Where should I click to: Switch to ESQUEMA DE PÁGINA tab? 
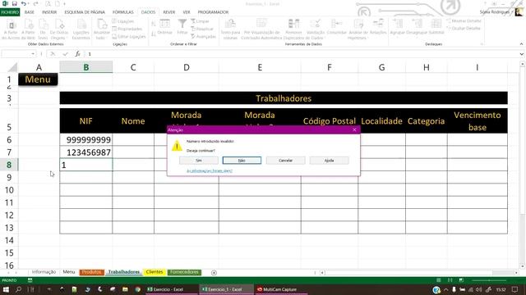pyautogui.click(x=85, y=12)
